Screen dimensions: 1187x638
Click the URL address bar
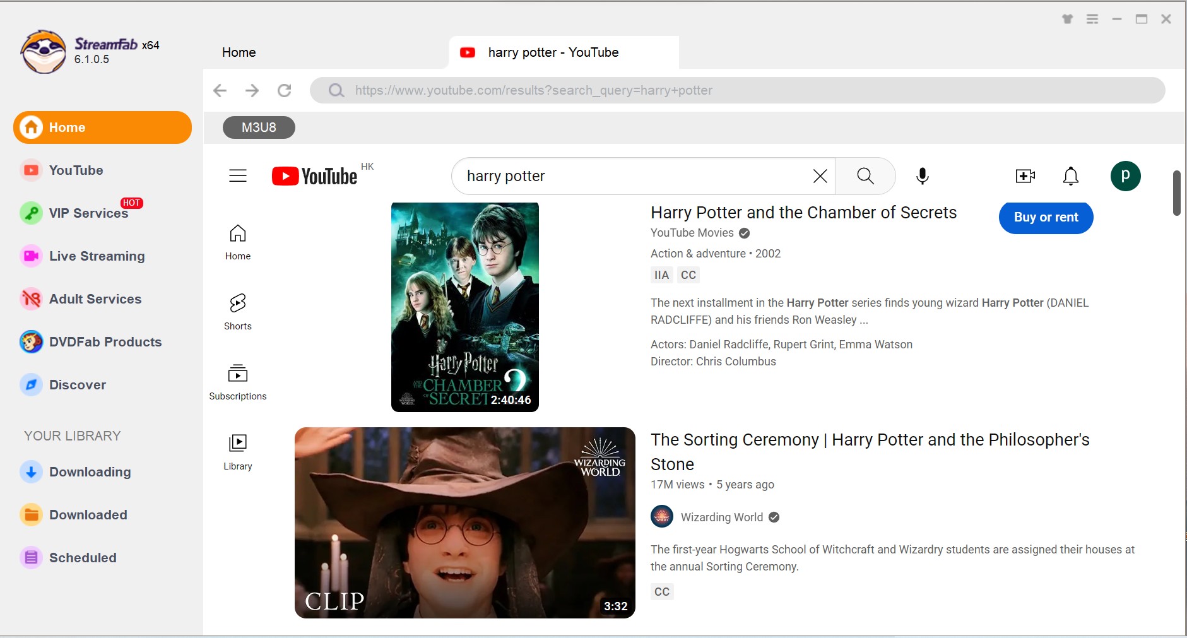737,90
